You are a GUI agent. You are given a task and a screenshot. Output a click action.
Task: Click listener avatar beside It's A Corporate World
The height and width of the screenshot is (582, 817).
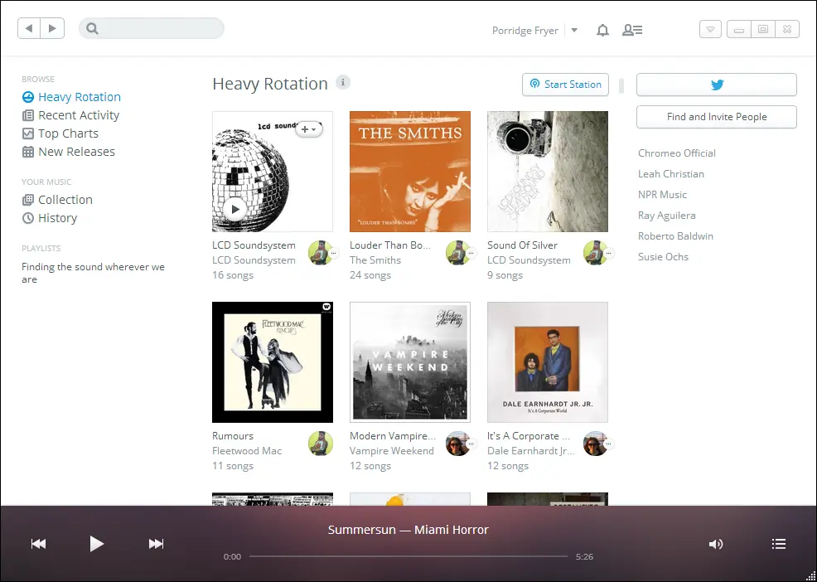click(595, 444)
